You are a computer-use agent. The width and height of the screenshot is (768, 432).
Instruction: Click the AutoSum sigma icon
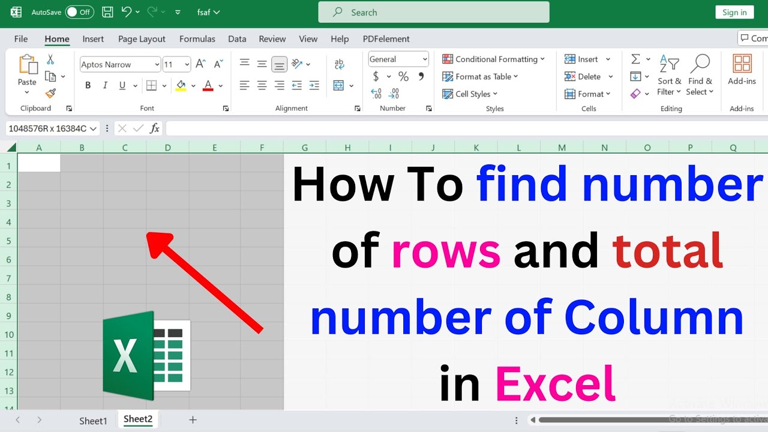pos(635,59)
